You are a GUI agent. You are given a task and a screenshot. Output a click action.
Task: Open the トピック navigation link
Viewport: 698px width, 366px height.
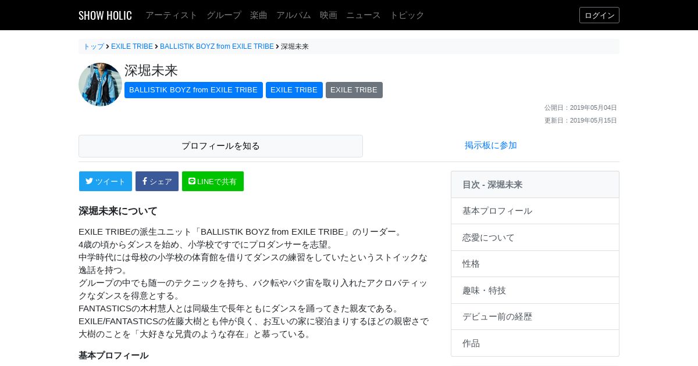(407, 15)
